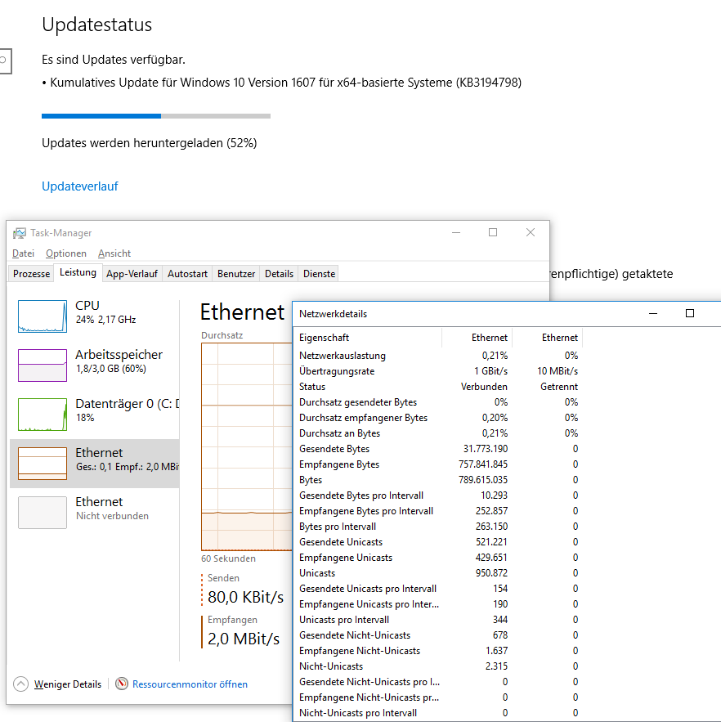Select Nicht-Unicasts pro Intervall row
Screen dimensions: 721x722
[438, 713]
